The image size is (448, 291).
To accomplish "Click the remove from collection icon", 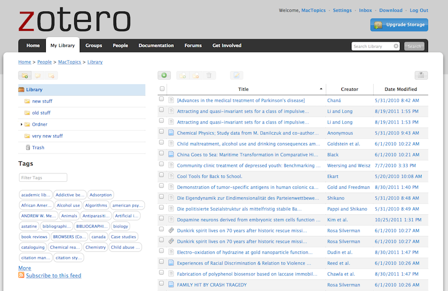I will point(196,75).
